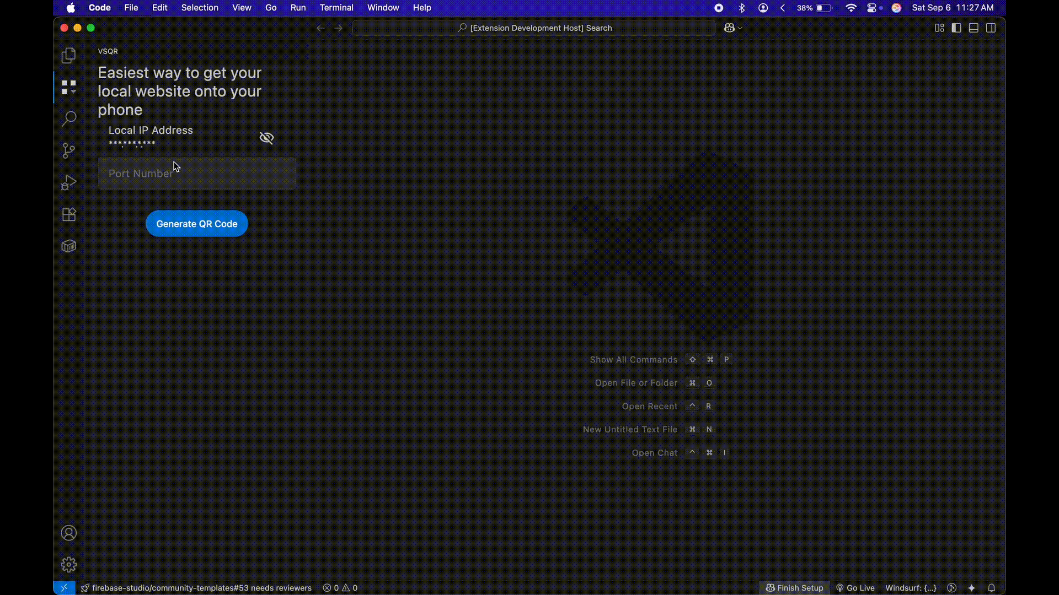
Task: Open the Explorer view in activity bar
Action: coord(68,55)
